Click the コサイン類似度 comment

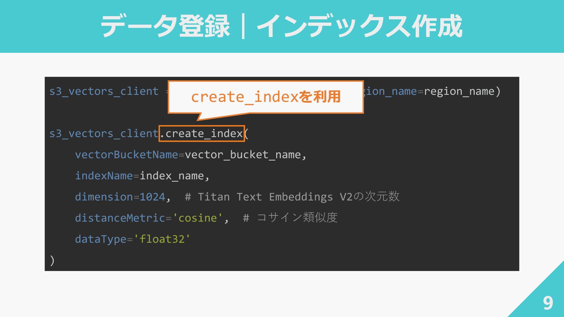291,218
